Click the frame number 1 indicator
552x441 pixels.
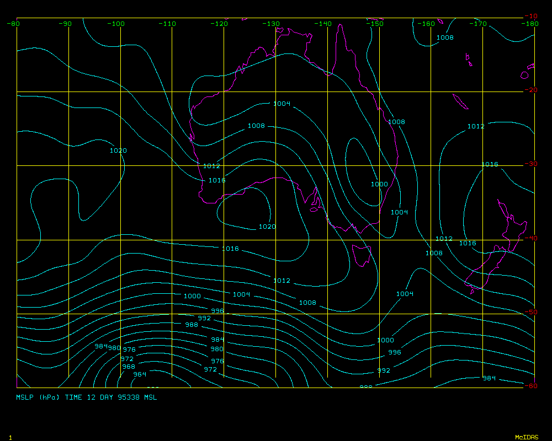pos(10,437)
